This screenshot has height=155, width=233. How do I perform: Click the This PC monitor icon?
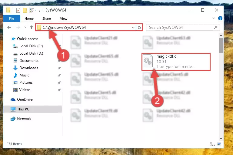[x=13, y=109]
